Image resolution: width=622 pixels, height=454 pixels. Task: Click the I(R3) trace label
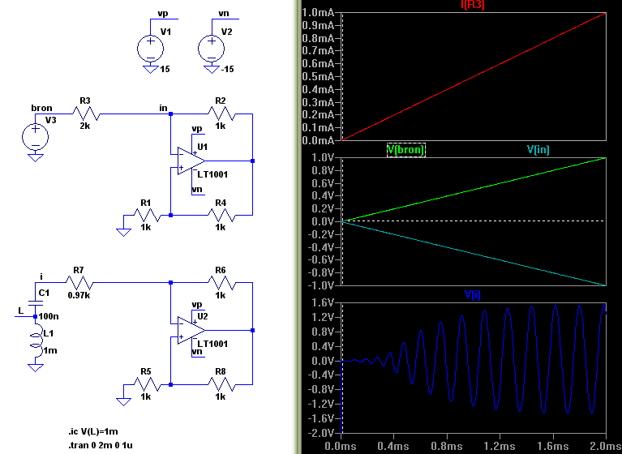tap(474, 6)
